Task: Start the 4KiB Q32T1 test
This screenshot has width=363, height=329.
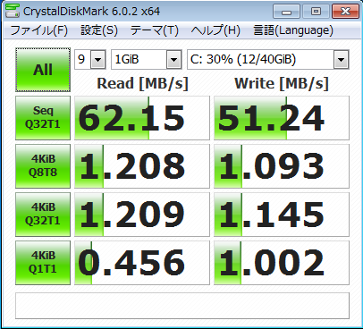Action: coord(43,215)
